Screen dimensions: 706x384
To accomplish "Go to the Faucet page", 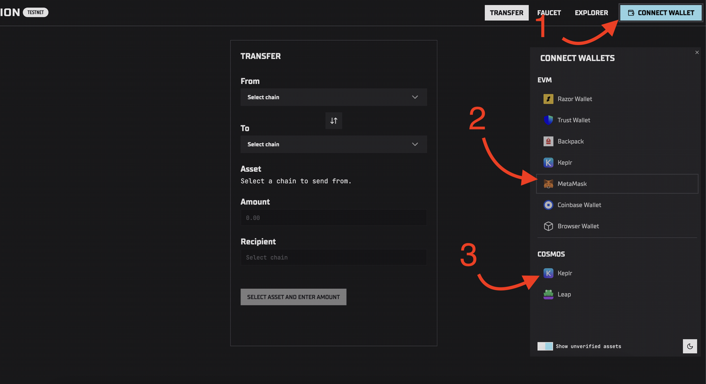I will [549, 13].
